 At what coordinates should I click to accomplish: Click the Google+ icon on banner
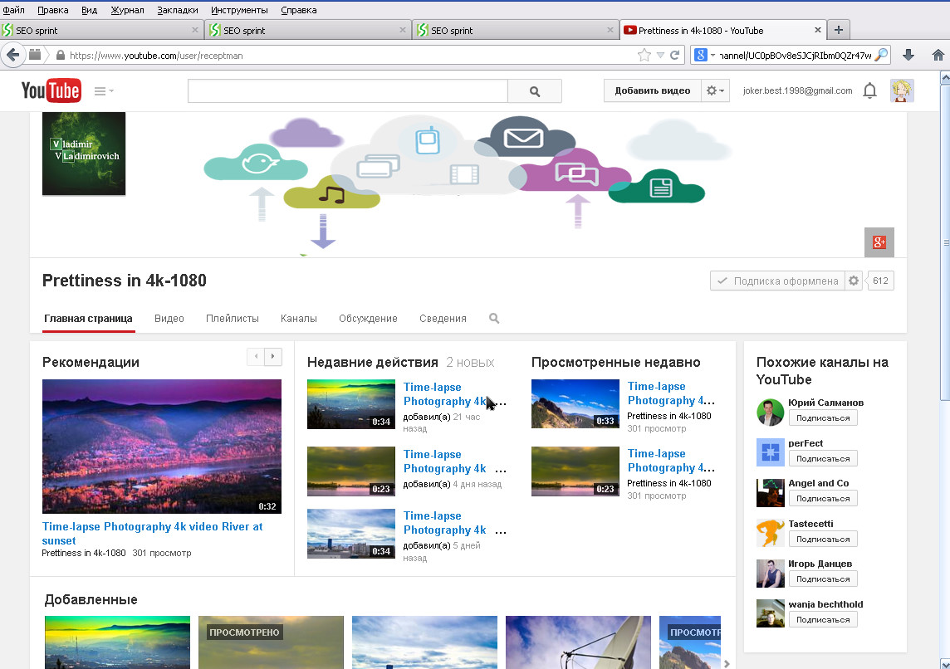[x=879, y=242]
